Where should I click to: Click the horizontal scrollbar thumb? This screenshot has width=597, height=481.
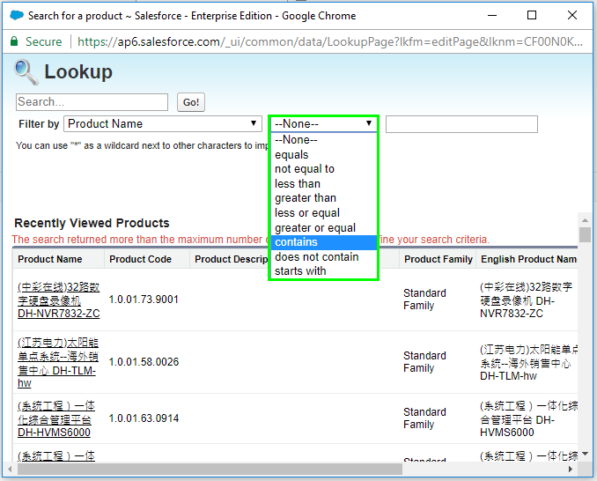click(210, 470)
